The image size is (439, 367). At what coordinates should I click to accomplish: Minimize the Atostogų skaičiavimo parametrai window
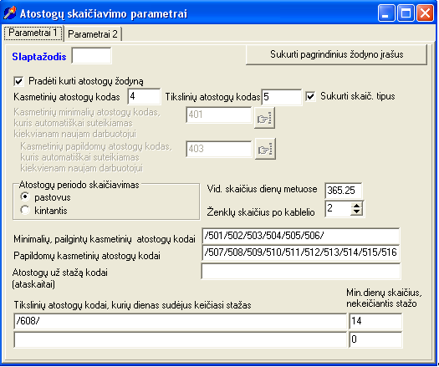[385, 13]
